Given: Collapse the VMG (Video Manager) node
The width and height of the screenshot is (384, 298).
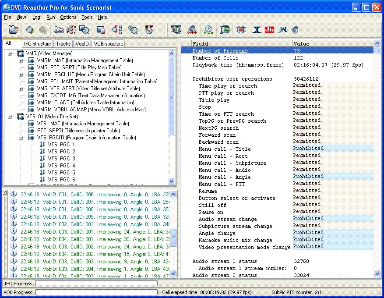Looking at the screenshot, I should pyautogui.click(x=10, y=53).
